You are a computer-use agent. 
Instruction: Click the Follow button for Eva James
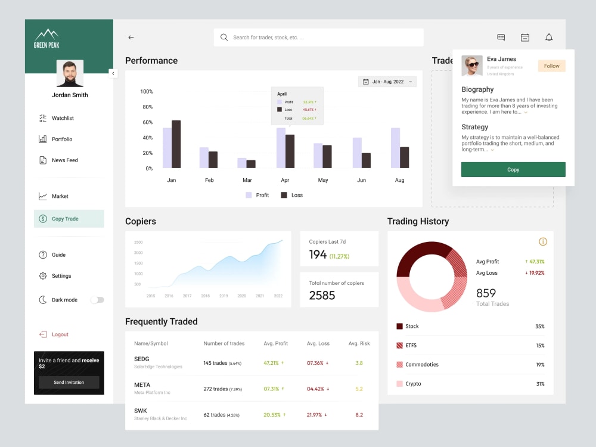pyautogui.click(x=551, y=66)
